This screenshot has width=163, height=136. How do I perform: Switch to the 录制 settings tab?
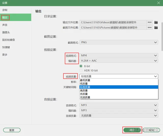[16, 10]
